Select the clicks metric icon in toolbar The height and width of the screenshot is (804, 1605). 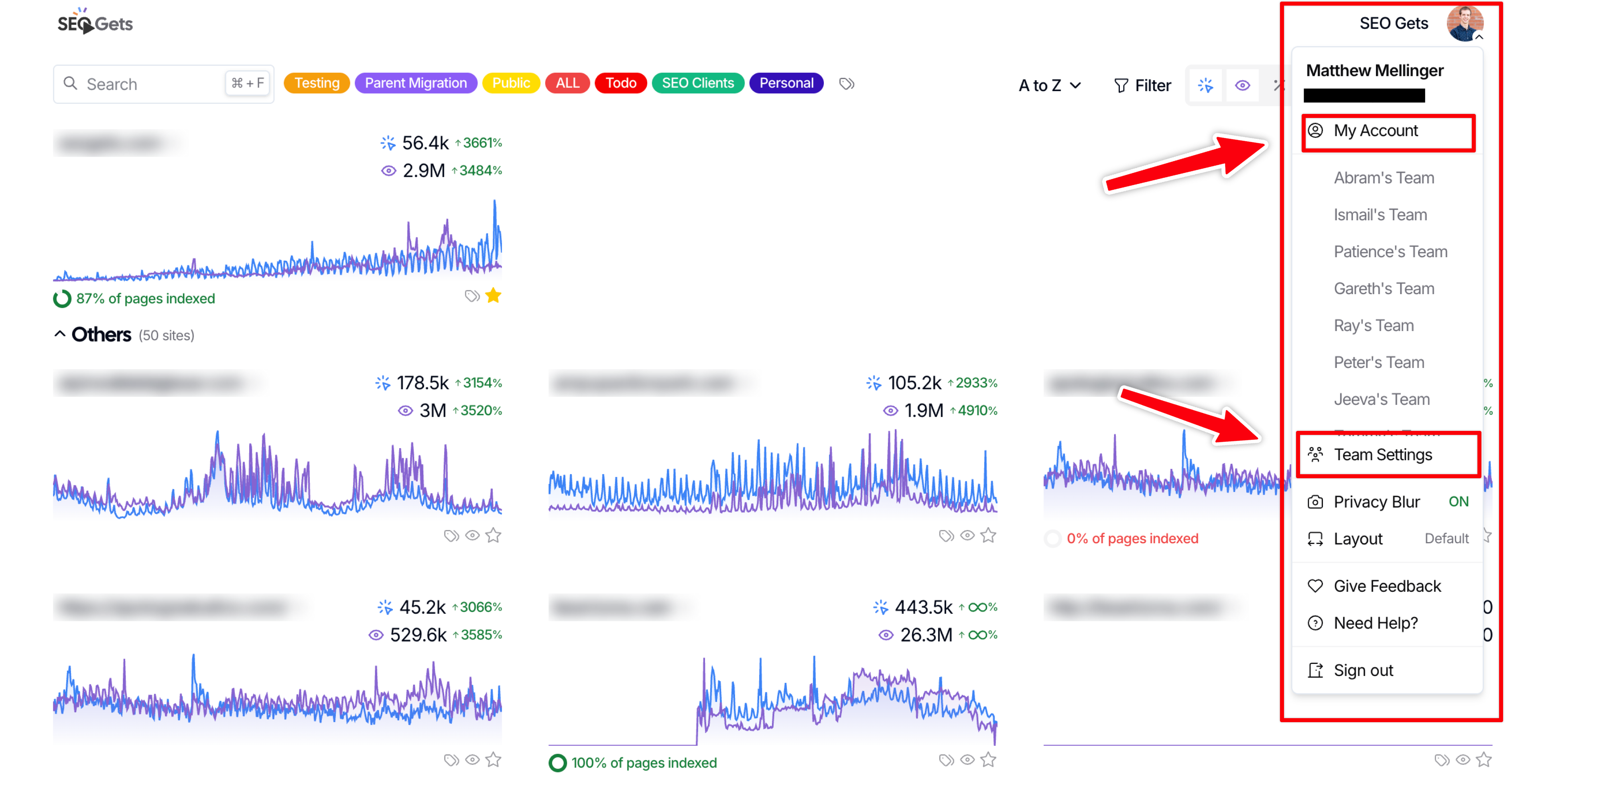(1205, 85)
